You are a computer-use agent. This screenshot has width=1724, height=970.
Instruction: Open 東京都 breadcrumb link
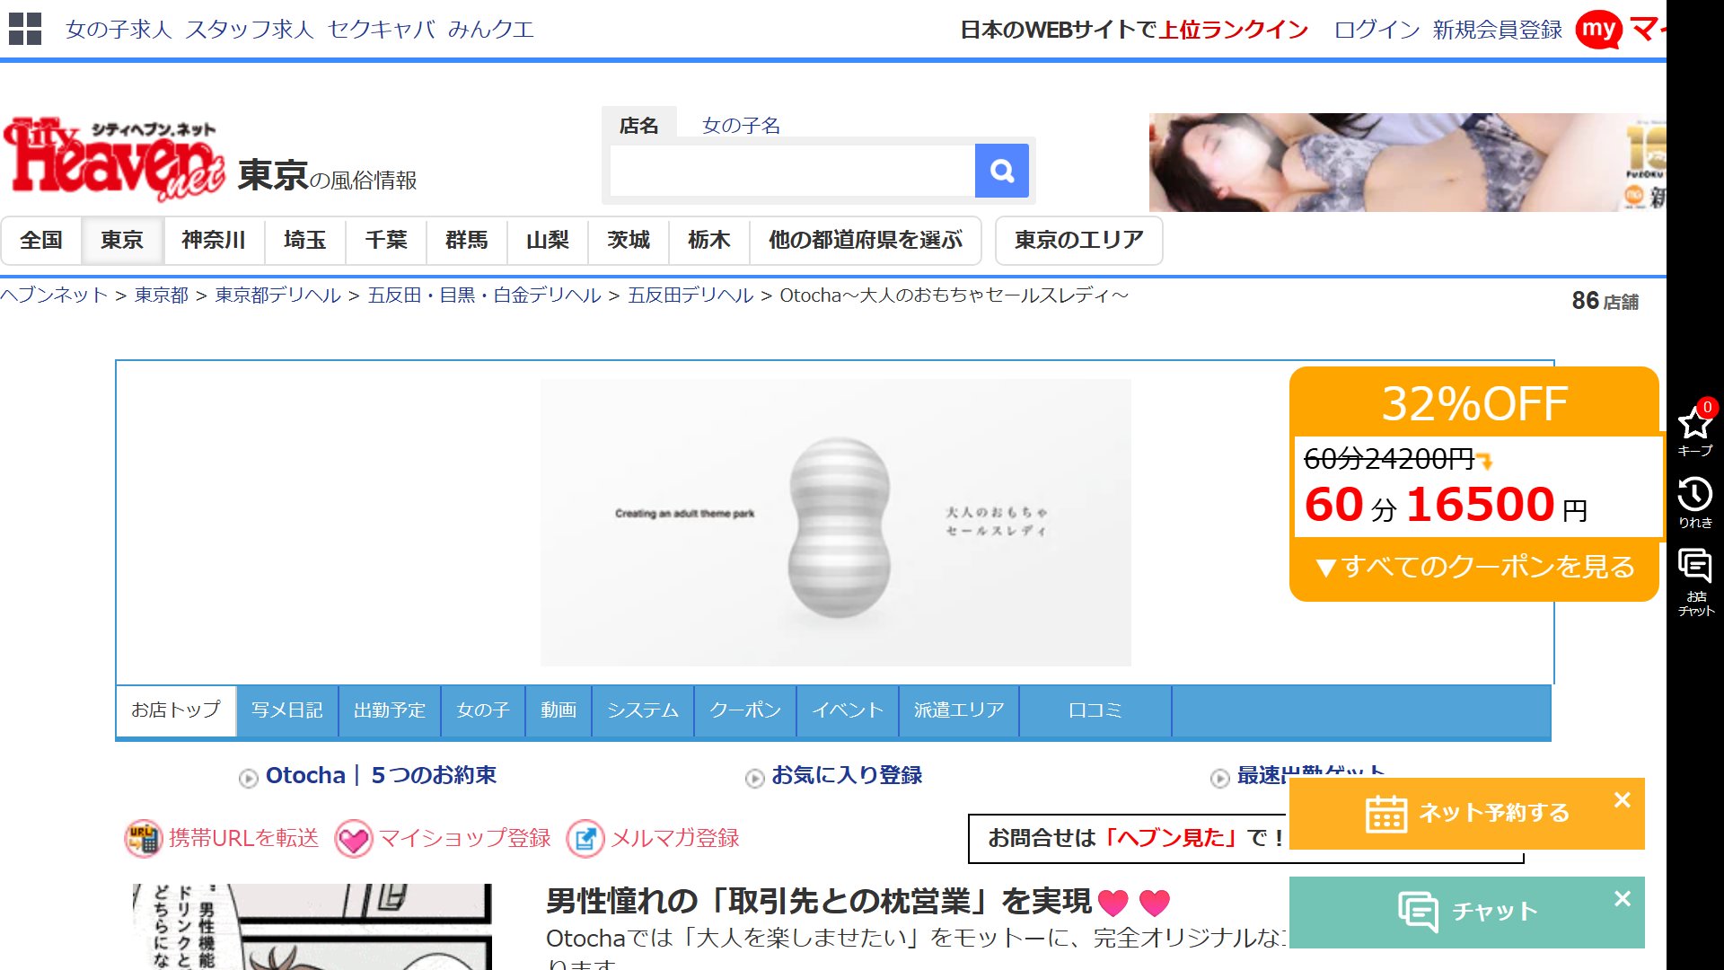pos(162,295)
